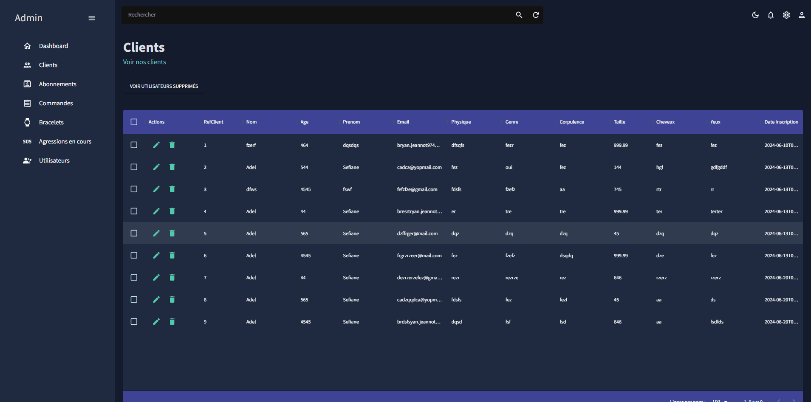Open Agressions en cours in sidebar

65,141
